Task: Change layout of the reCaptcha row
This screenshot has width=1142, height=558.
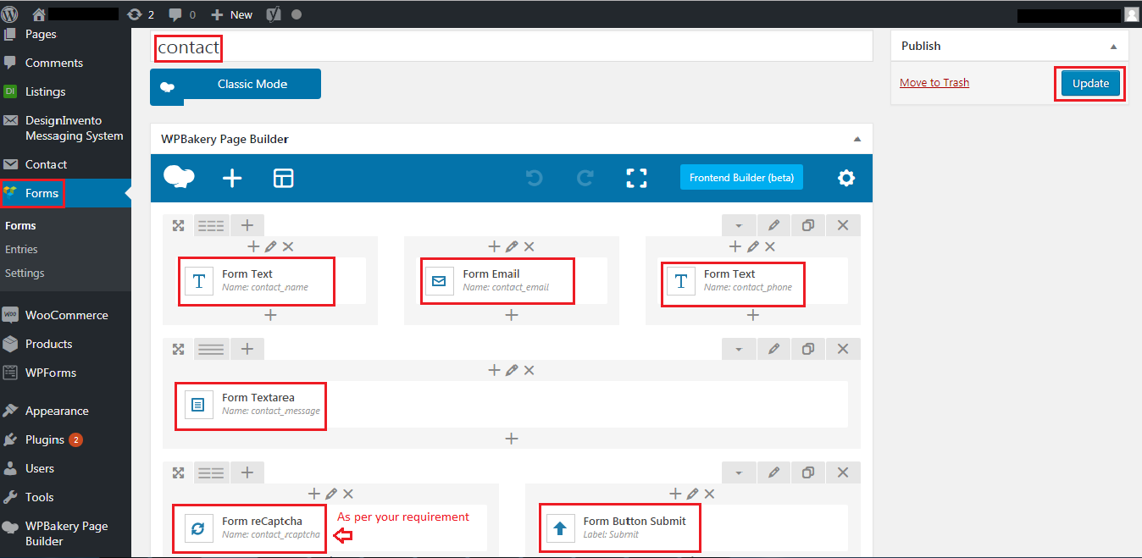Action: [211, 472]
